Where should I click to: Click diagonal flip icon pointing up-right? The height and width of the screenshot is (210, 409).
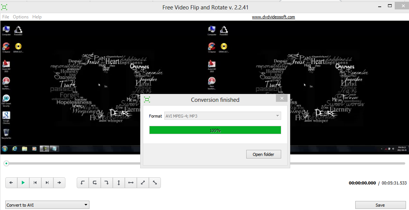click(x=143, y=183)
